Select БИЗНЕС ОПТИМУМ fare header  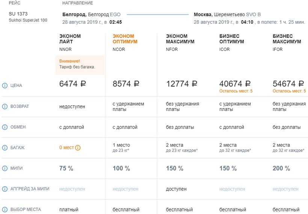coord(232,39)
